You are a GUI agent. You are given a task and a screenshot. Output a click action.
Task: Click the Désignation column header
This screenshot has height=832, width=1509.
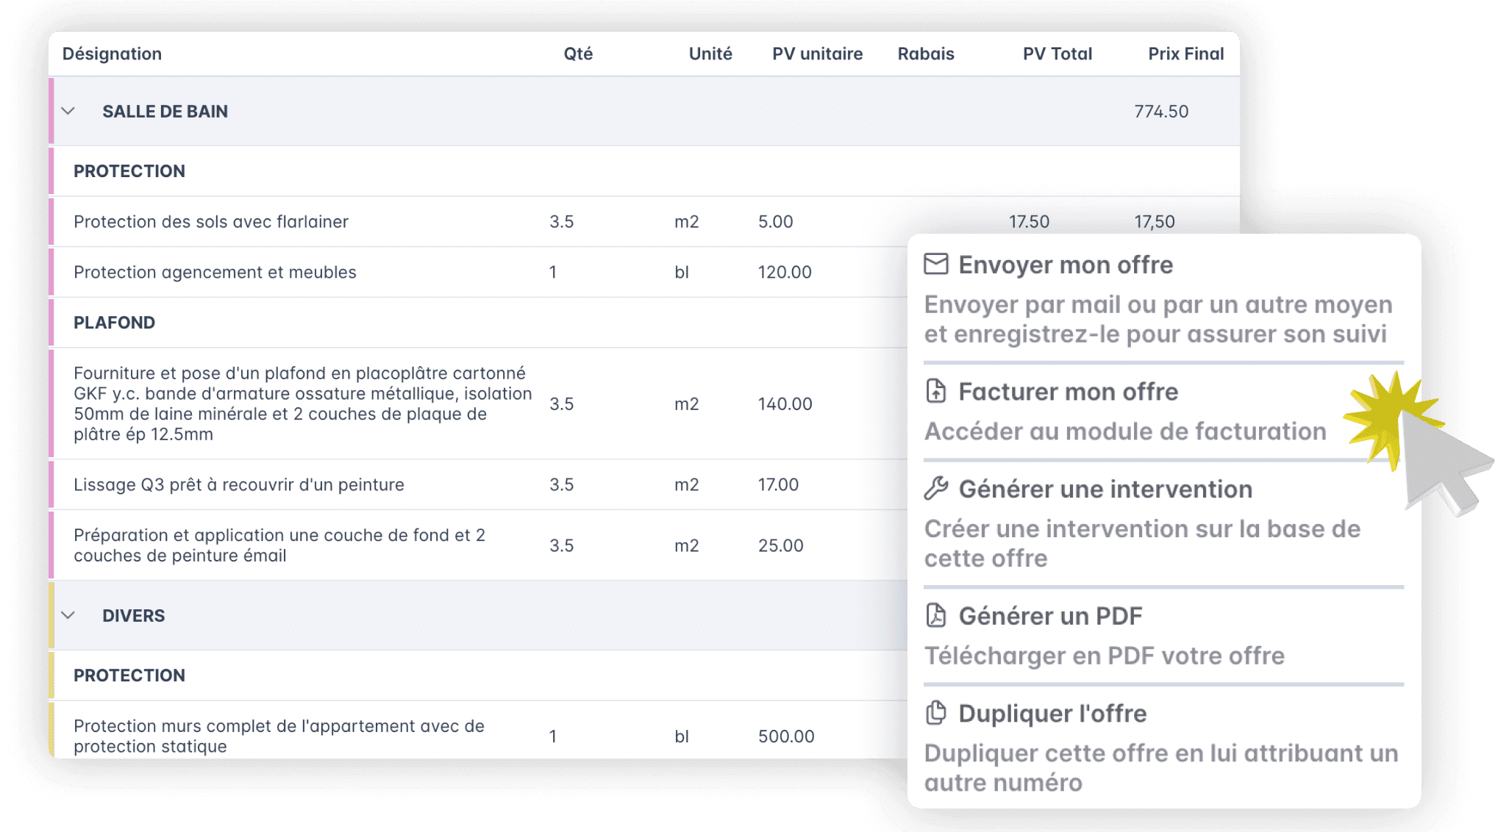point(112,54)
